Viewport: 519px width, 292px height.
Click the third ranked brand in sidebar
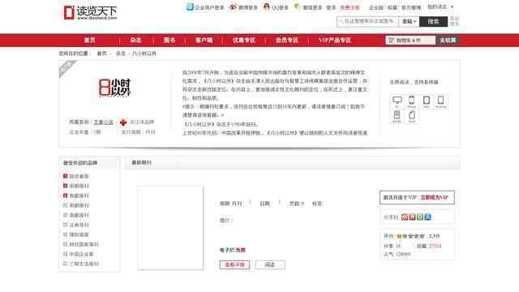[79, 195]
